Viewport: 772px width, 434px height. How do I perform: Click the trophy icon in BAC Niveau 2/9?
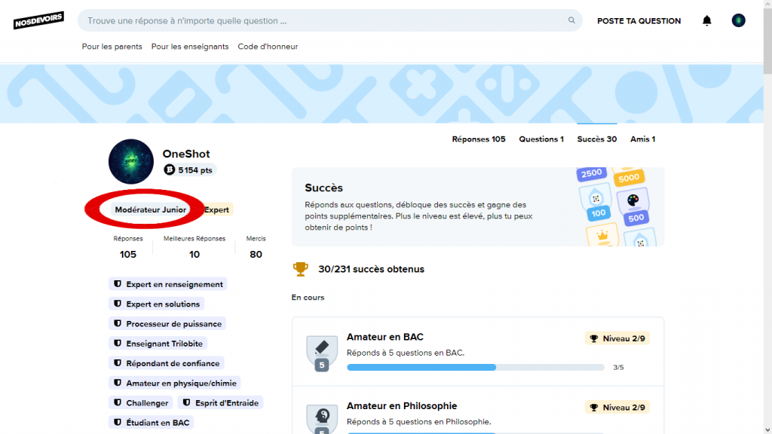point(594,338)
